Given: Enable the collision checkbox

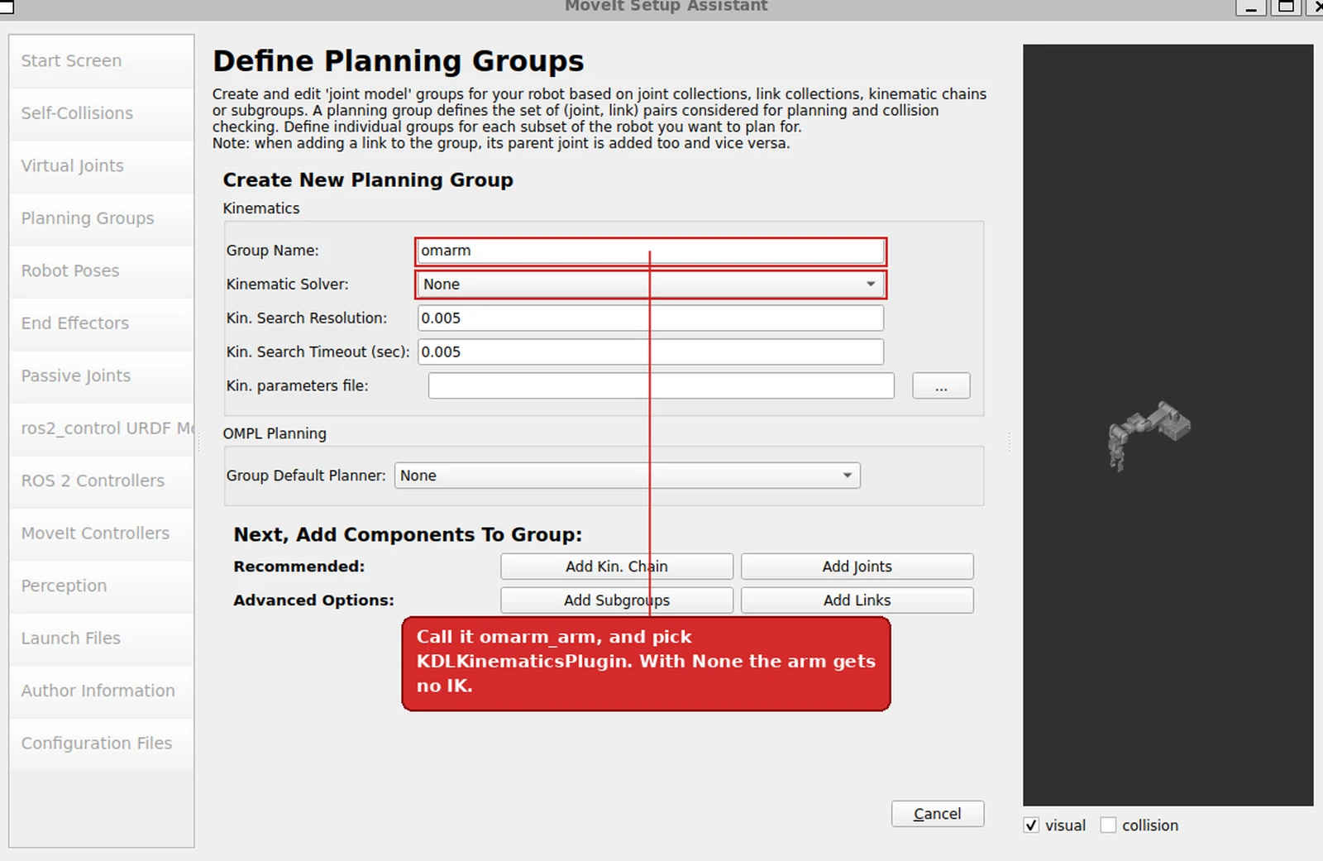Looking at the screenshot, I should (x=1108, y=825).
